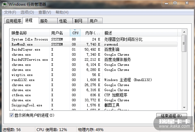Select chrome.exe row with 33,772 K memory
The height and width of the screenshot is (132, 195).
click(93, 100)
